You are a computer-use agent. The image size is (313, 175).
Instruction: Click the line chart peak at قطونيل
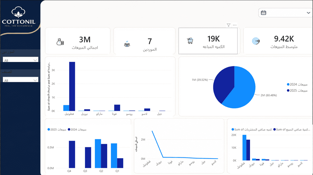(152, 131)
